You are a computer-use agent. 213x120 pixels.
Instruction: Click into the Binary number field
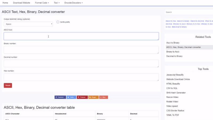(x=81, y=50)
